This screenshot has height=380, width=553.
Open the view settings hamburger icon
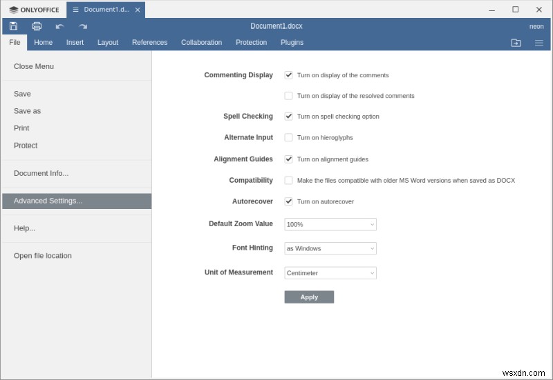tap(539, 43)
